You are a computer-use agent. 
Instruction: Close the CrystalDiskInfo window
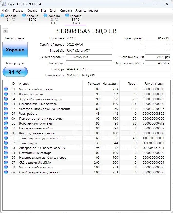167,4
